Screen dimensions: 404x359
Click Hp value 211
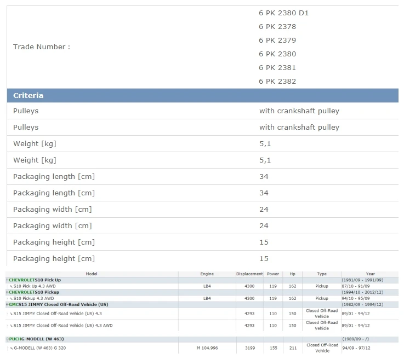[x=293, y=348]
